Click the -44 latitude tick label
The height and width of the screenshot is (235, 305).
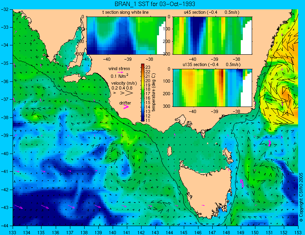click(4, 226)
